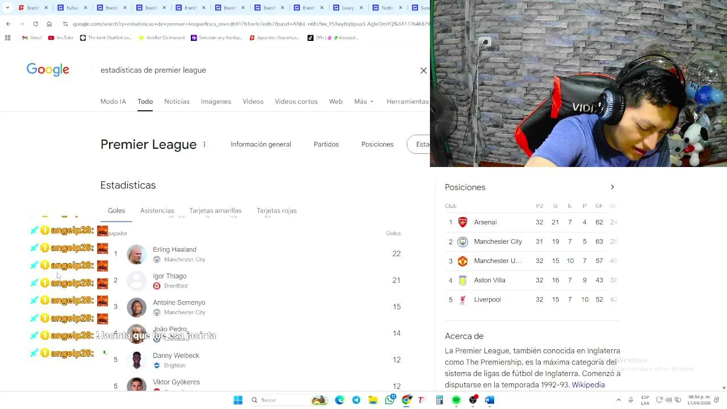Open the Posiciones section tab
Viewport: 727px width, 409px height.
[x=377, y=144]
